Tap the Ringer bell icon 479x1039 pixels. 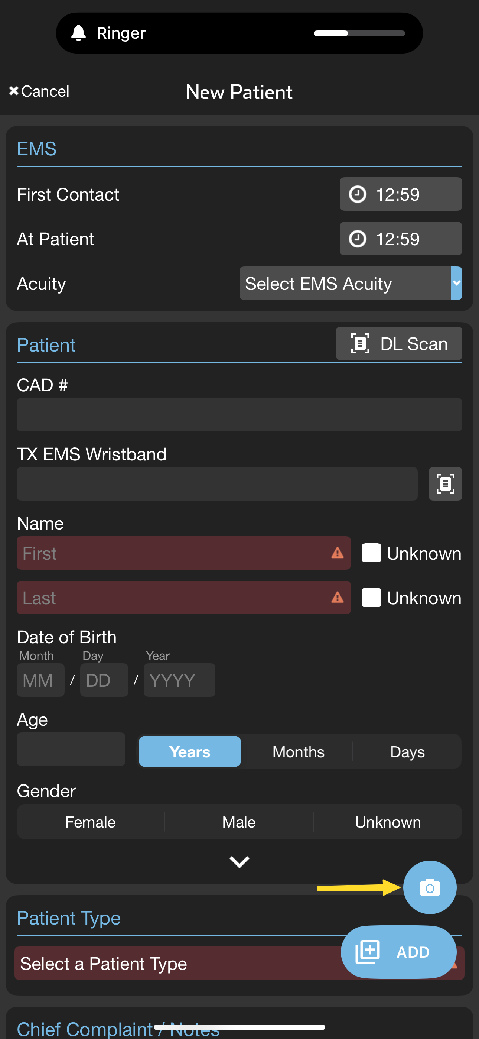click(x=79, y=33)
